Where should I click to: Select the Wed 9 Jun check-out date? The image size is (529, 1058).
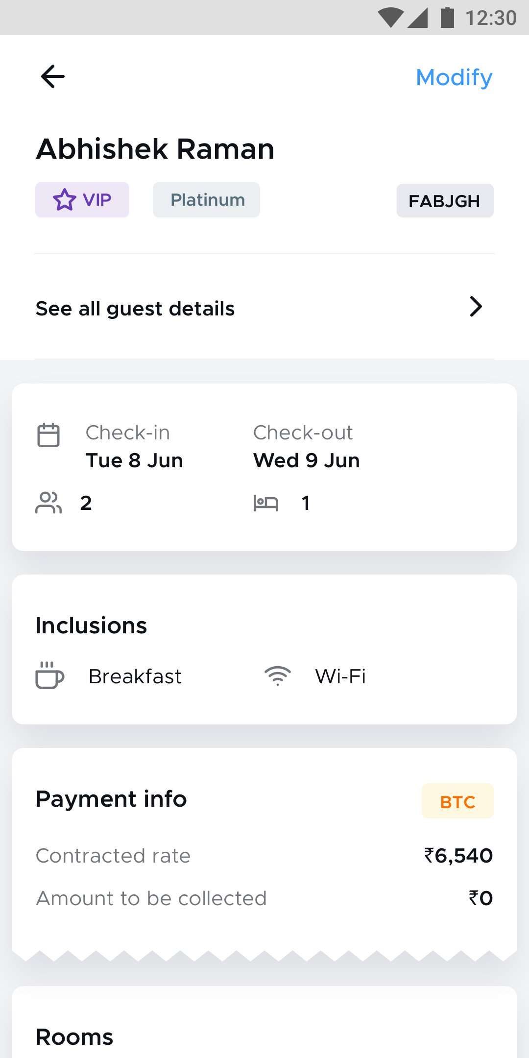point(307,461)
